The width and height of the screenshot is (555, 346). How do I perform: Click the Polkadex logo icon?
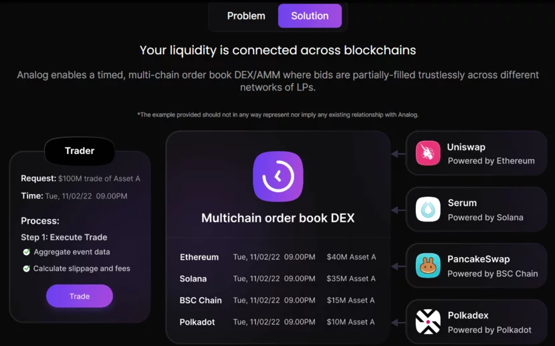click(x=428, y=322)
